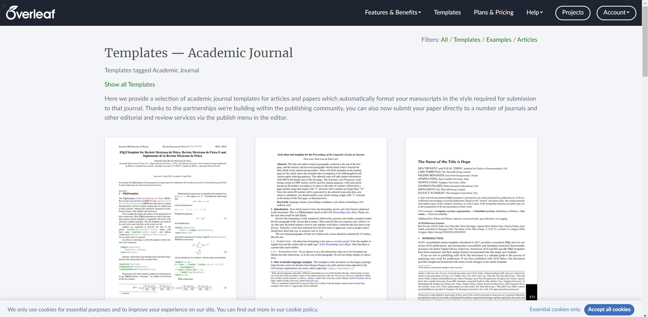Expand the Features & Benefits dropdown

(393, 12)
